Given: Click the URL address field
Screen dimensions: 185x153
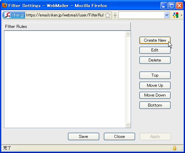Looking at the screenshot, I should click(x=65, y=15).
